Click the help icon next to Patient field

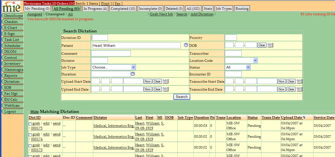click(x=186, y=45)
